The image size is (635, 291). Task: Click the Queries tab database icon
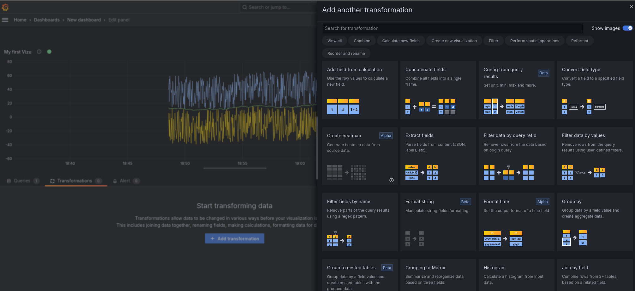(x=9, y=181)
